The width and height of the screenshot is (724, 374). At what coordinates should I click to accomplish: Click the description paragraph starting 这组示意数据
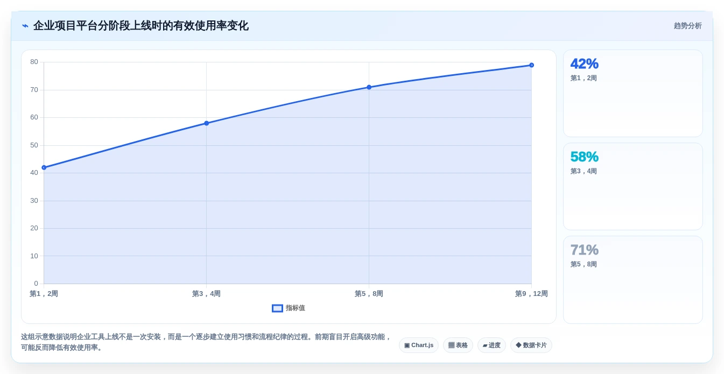pos(206,342)
